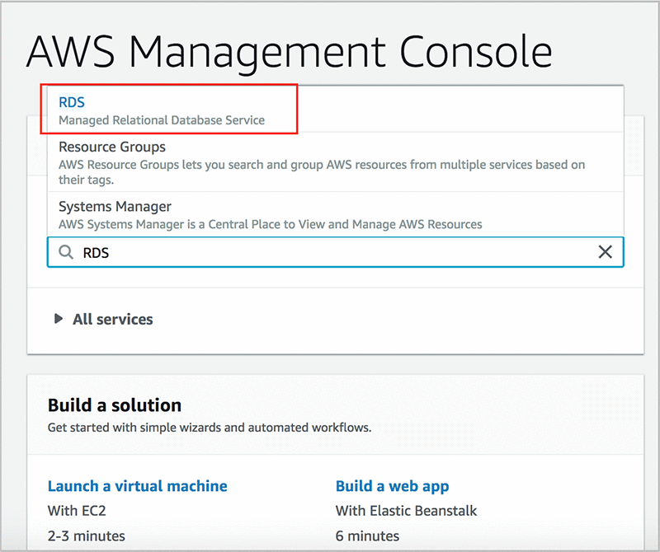Open the RDS service result
The height and width of the screenshot is (552, 660).
pos(72,102)
